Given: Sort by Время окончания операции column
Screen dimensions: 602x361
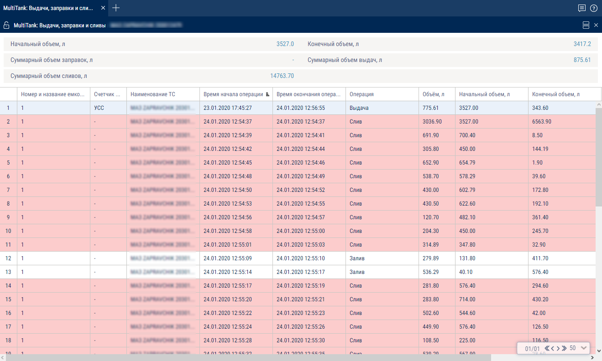Looking at the screenshot, I should (x=309, y=94).
